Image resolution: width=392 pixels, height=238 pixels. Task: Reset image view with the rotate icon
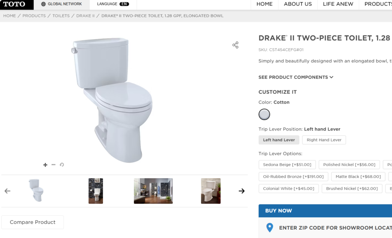pyautogui.click(x=62, y=165)
